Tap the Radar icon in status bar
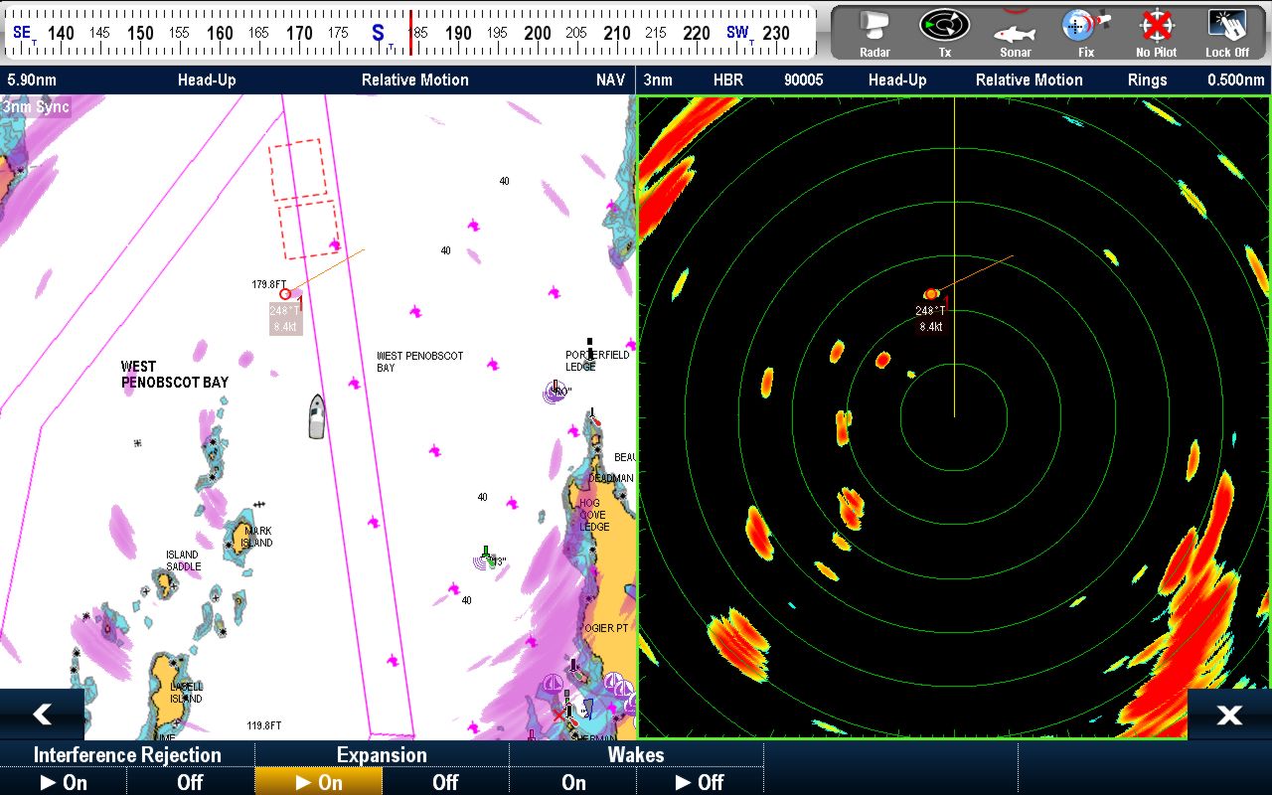1272x795 pixels. [x=874, y=33]
